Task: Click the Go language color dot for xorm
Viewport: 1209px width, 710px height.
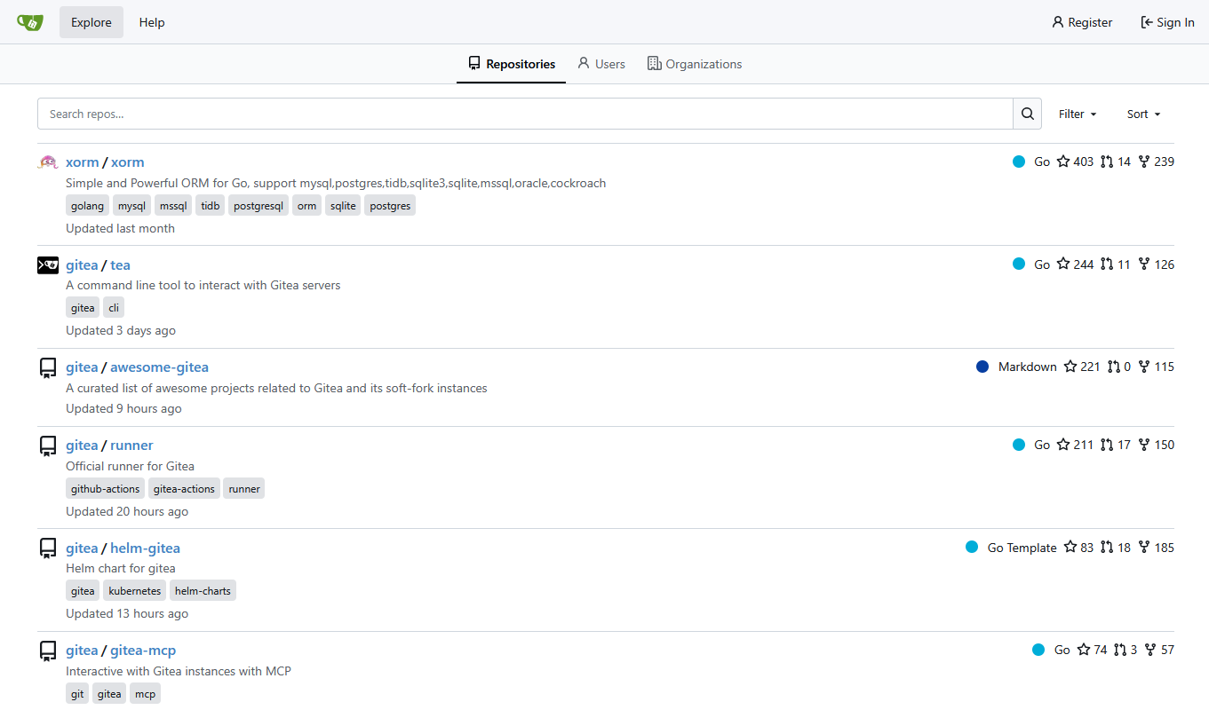Action: tap(1019, 162)
